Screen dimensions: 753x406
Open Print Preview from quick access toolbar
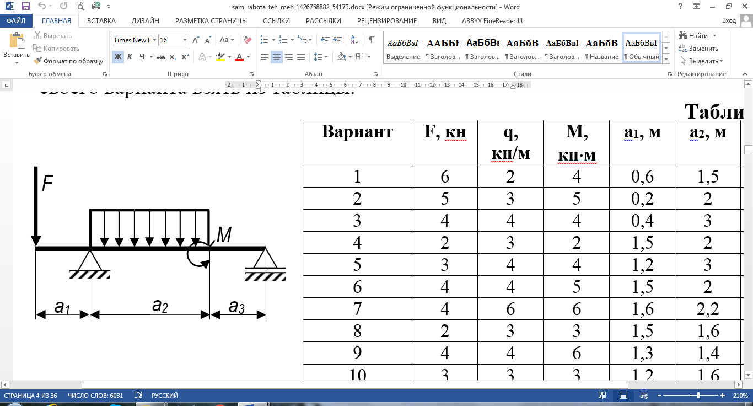coord(80,7)
